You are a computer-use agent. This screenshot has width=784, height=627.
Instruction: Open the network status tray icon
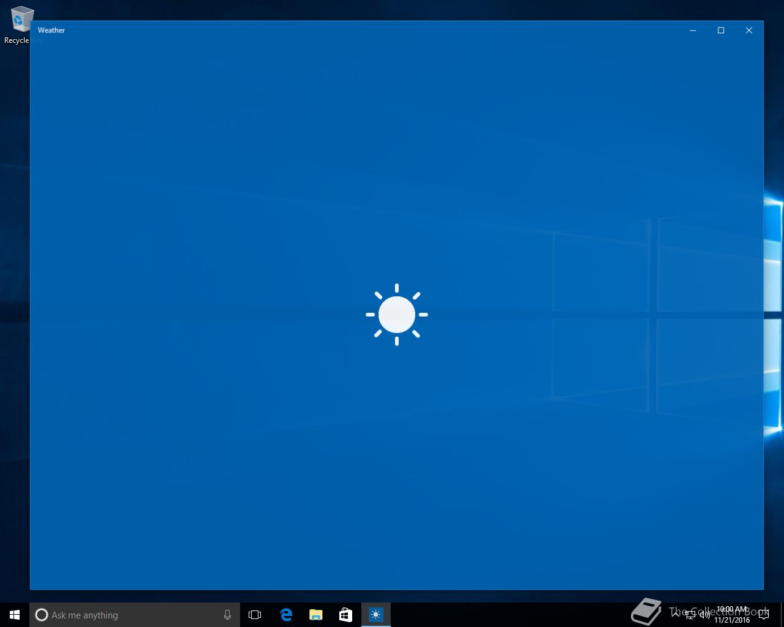[x=690, y=615]
